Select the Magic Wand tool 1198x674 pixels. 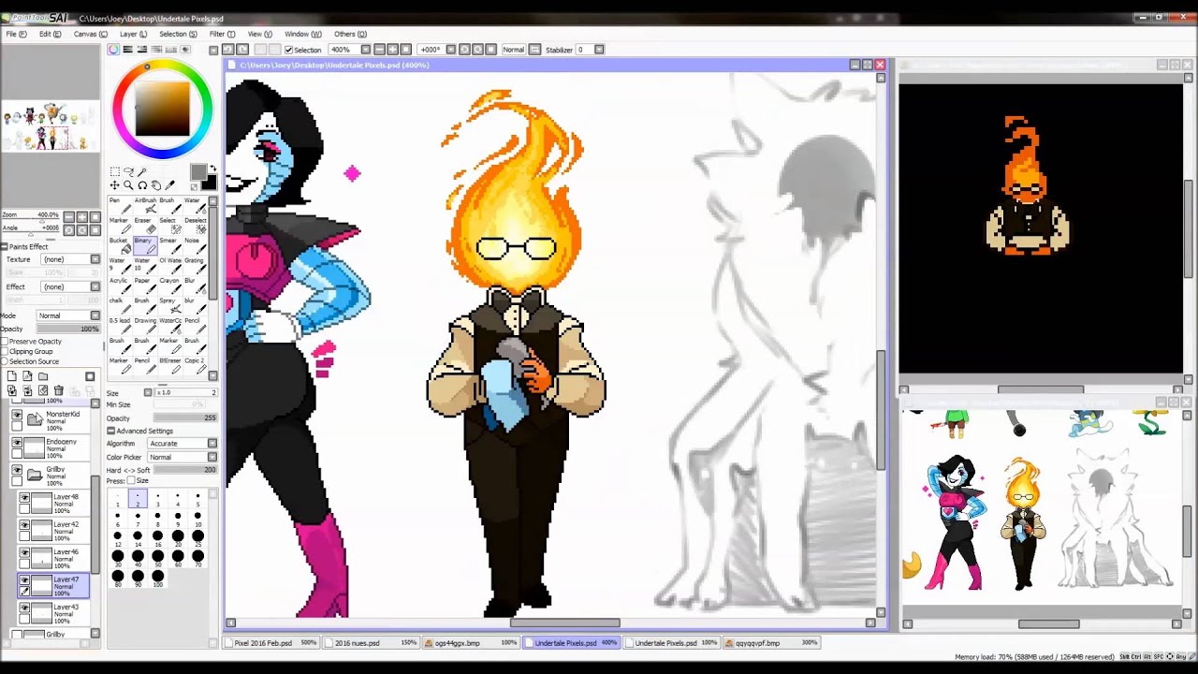[142, 172]
